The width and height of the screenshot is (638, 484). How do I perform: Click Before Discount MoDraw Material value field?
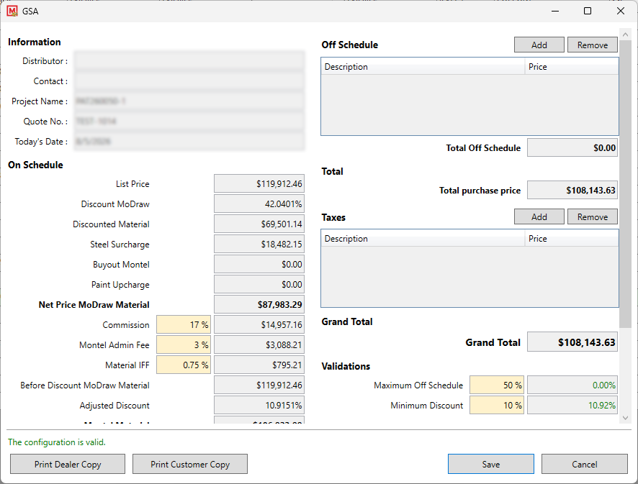click(259, 385)
